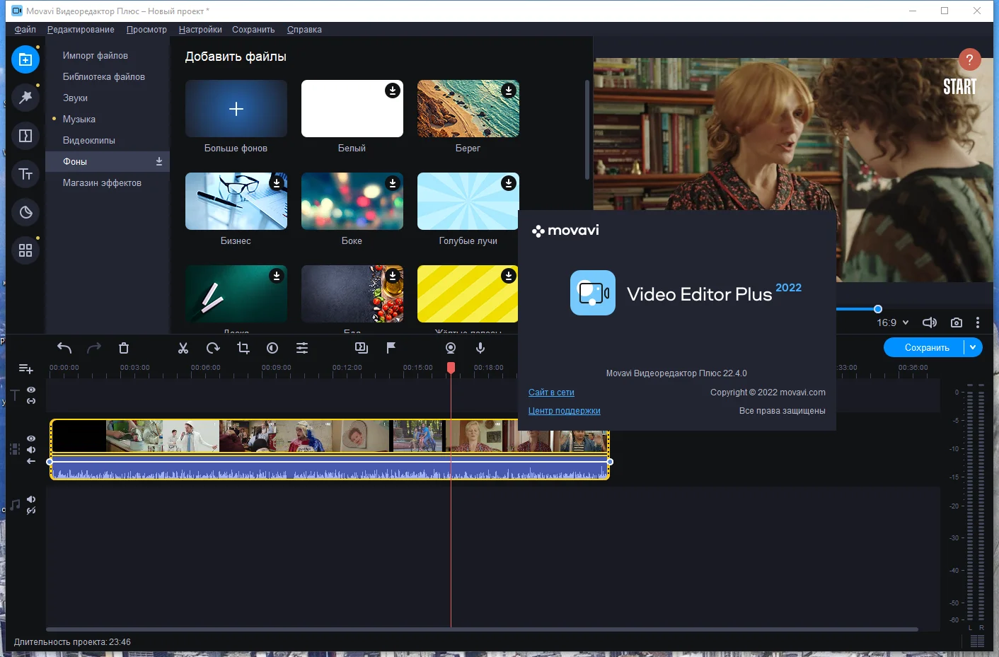
Task: Open the Редактирование menu
Action: coord(81,30)
